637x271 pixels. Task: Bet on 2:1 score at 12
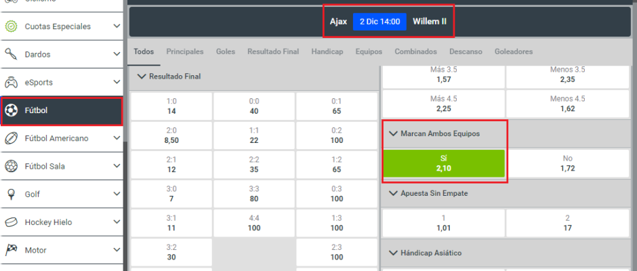point(171,165)
